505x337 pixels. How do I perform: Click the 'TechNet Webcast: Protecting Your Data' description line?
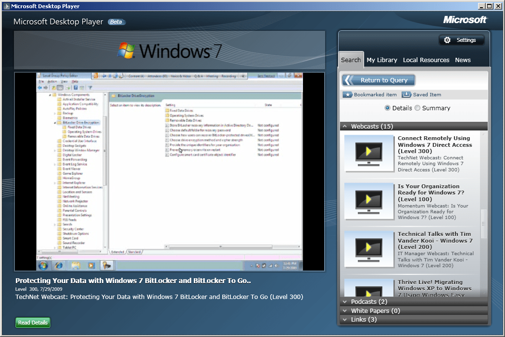coord(159,297)
